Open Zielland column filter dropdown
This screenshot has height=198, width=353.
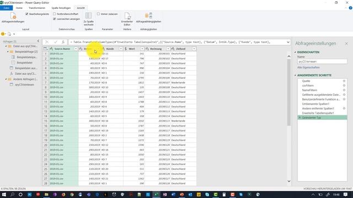[194, 49]
